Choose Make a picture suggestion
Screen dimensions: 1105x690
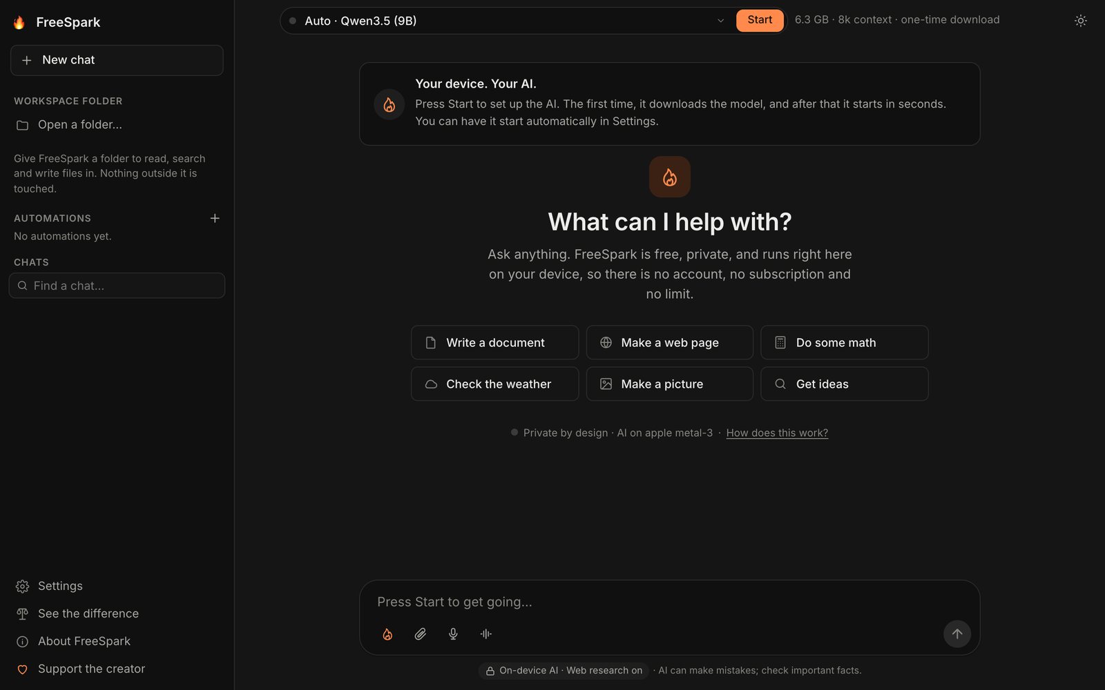[x=669, y=384]
